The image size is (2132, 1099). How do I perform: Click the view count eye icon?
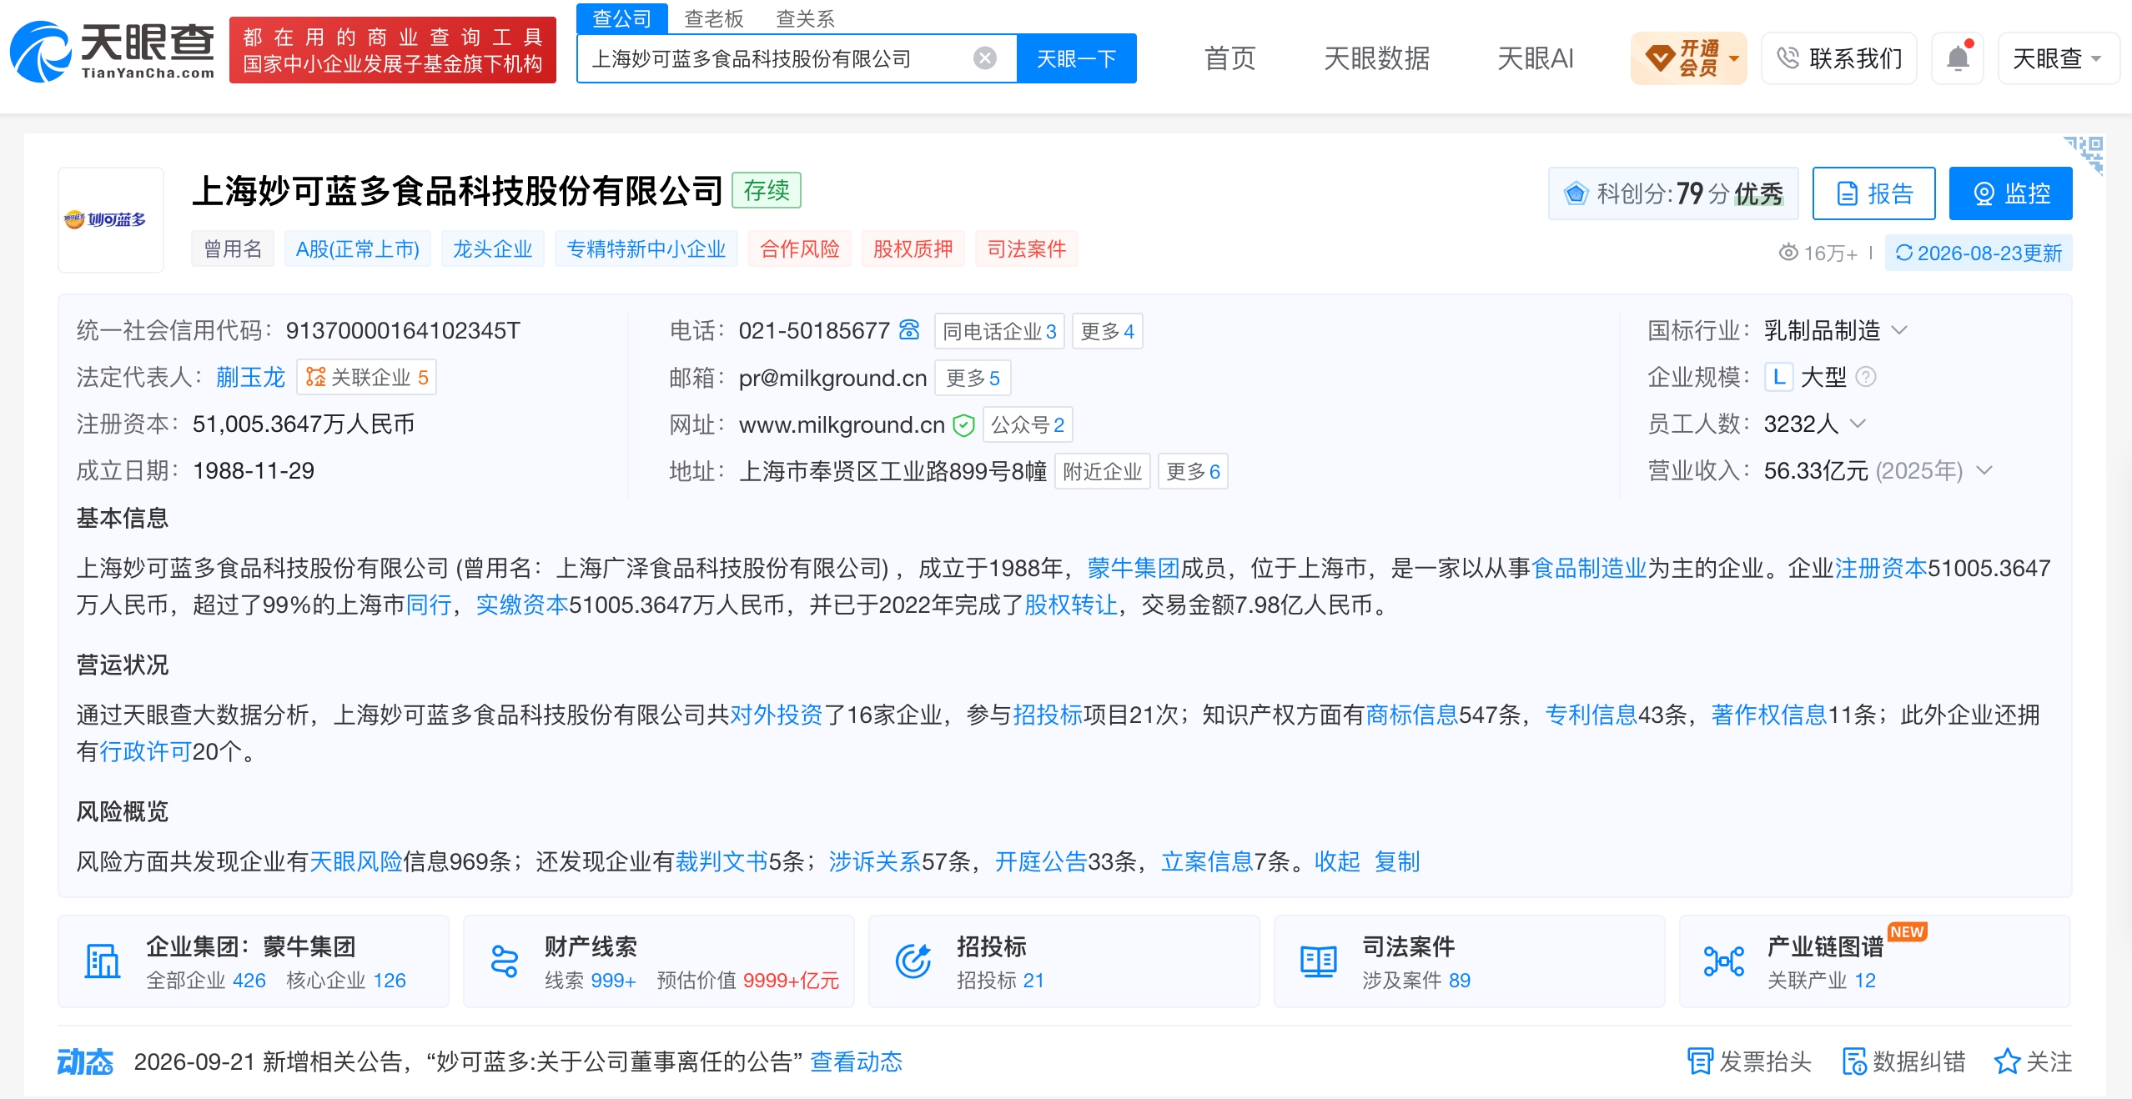pyautogui.click(x=1788, y=253)
